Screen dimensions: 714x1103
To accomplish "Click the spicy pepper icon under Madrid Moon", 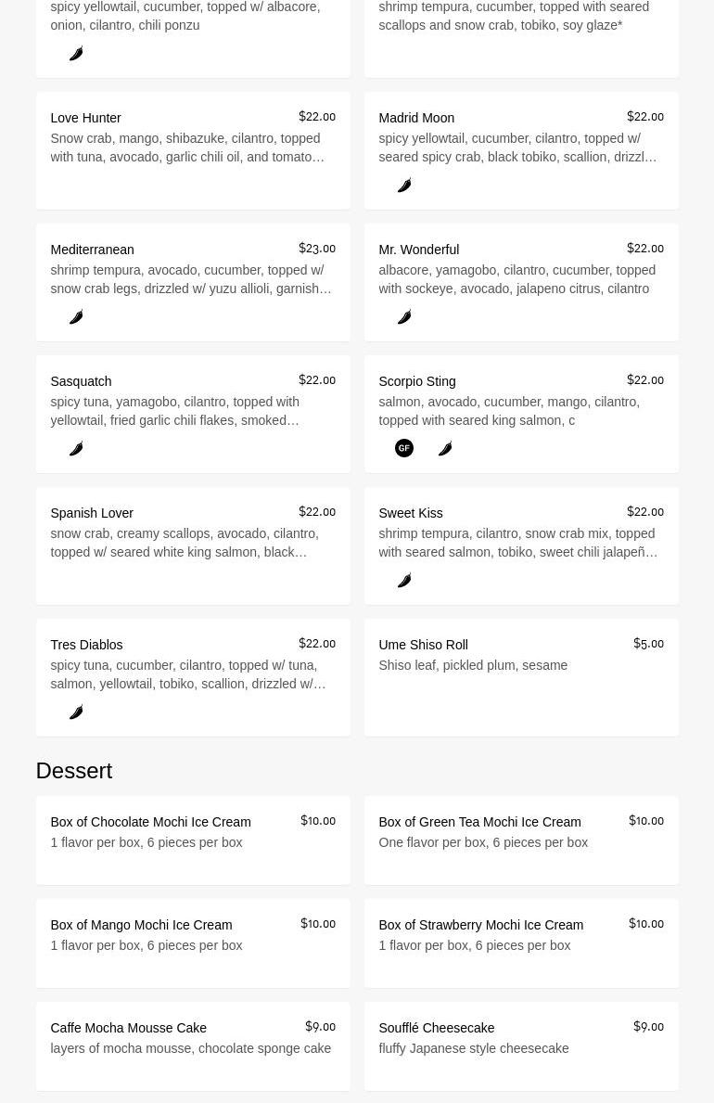I will pos(404,186).
